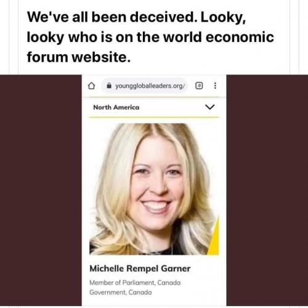The image size is (308, 308).
Task: Click the dark maroon area left of screenshot
Action: [41, 190]
